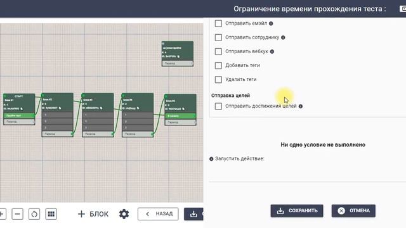Image resolution: width=406 pixels, height=228 pixels.
Task: Tick the Отправить сотруднику checkbox
Action: pos(218,37)
